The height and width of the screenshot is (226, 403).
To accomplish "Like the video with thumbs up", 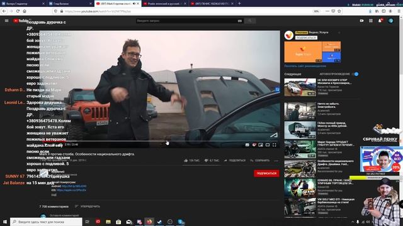I will click(x=191, y=161).
